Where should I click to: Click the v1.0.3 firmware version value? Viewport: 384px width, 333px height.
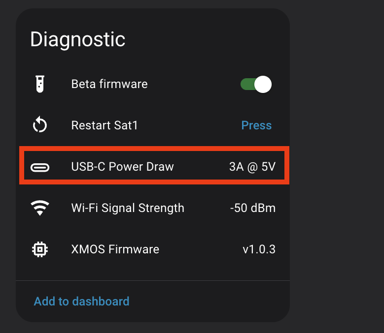click(259, 249)
